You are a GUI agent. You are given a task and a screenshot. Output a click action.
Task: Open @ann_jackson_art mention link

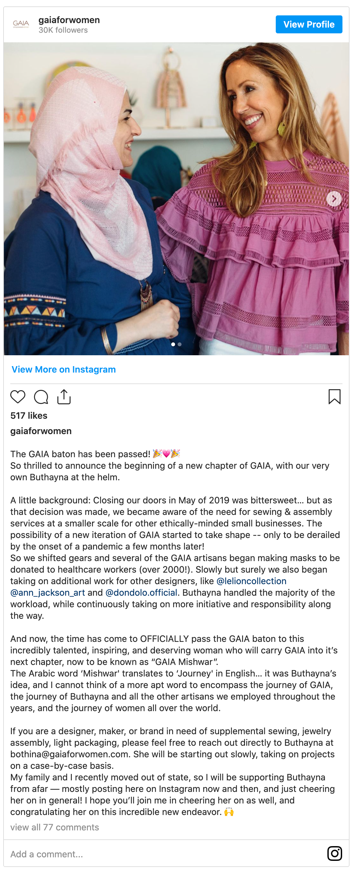click(x=47, y=592)
